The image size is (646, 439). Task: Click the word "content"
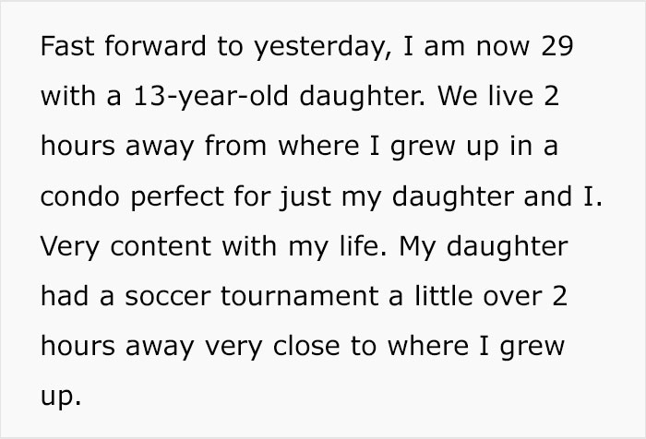point(161,246)
